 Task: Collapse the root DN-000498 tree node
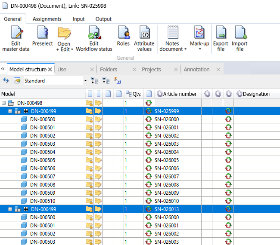pyautogui.click(x=4, y=103)
